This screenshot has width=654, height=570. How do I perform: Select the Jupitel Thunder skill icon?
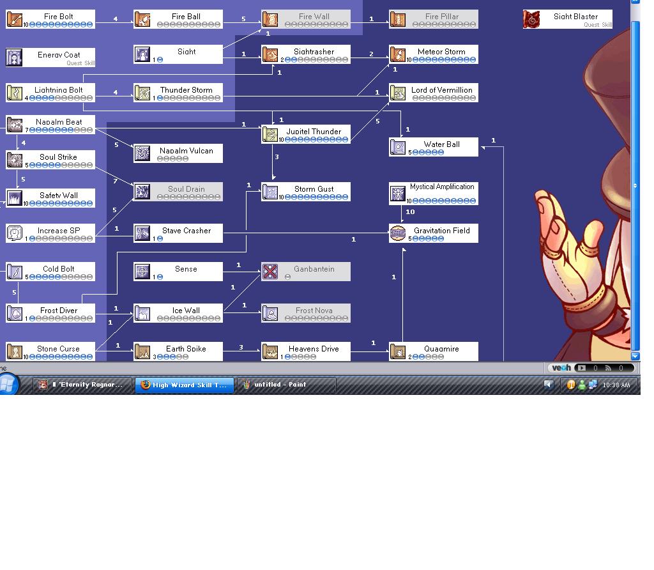pyautogui.click(x=270, y=134)
